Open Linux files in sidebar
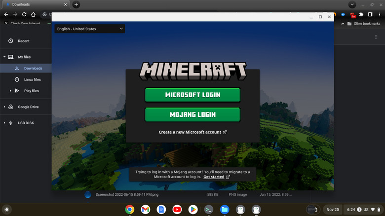The image size is (385, 216). coord(32,79)
